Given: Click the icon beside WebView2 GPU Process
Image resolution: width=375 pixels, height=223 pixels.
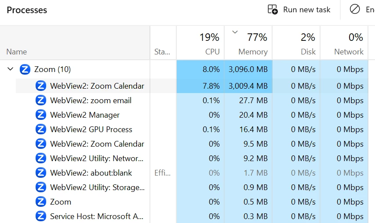Looking at the screenshot, I should (x=40, y=129).
